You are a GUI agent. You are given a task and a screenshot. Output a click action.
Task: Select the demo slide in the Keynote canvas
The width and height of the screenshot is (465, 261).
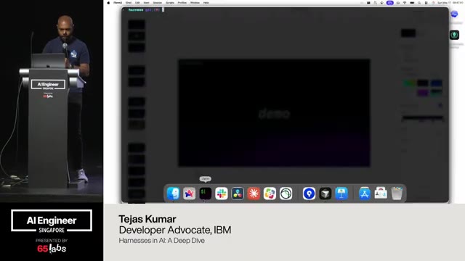point(274,113)
